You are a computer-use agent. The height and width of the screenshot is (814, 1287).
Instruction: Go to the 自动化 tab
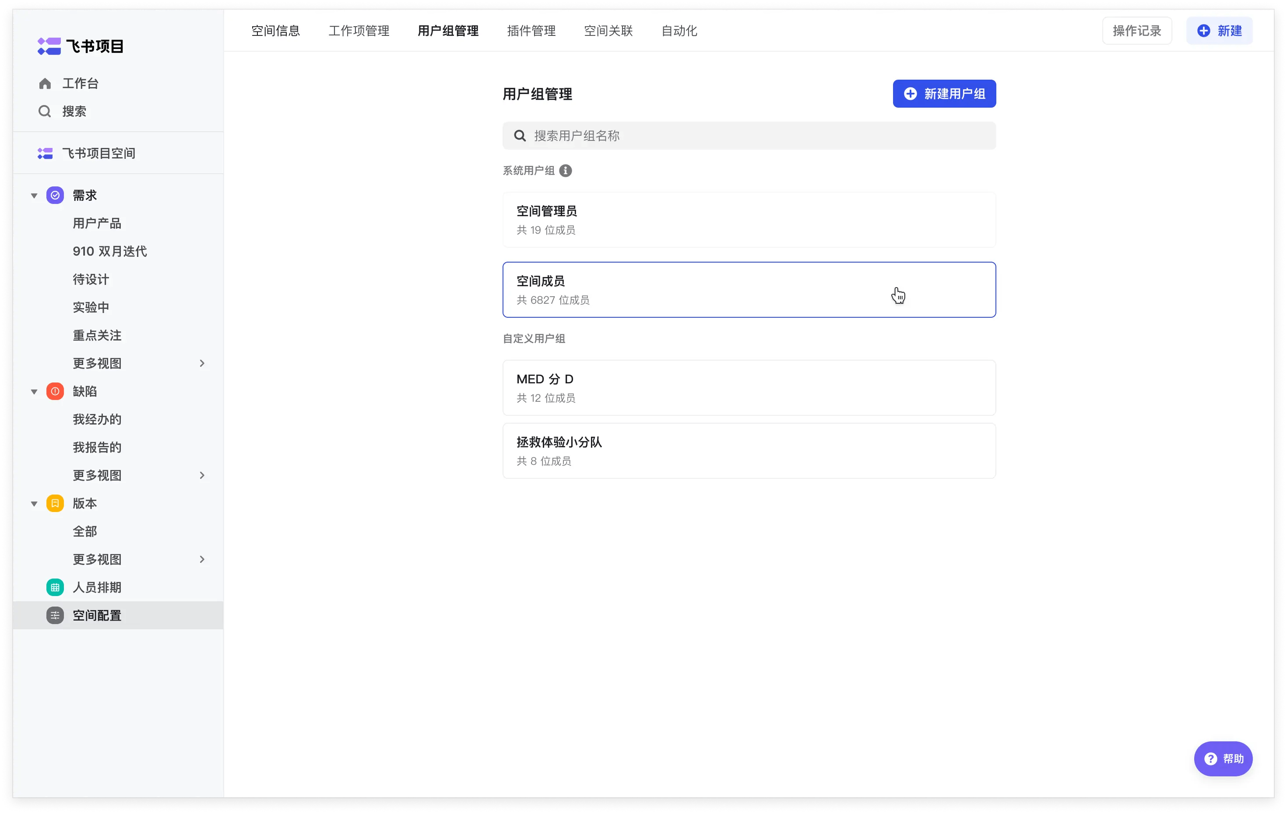tap(679, 31)
